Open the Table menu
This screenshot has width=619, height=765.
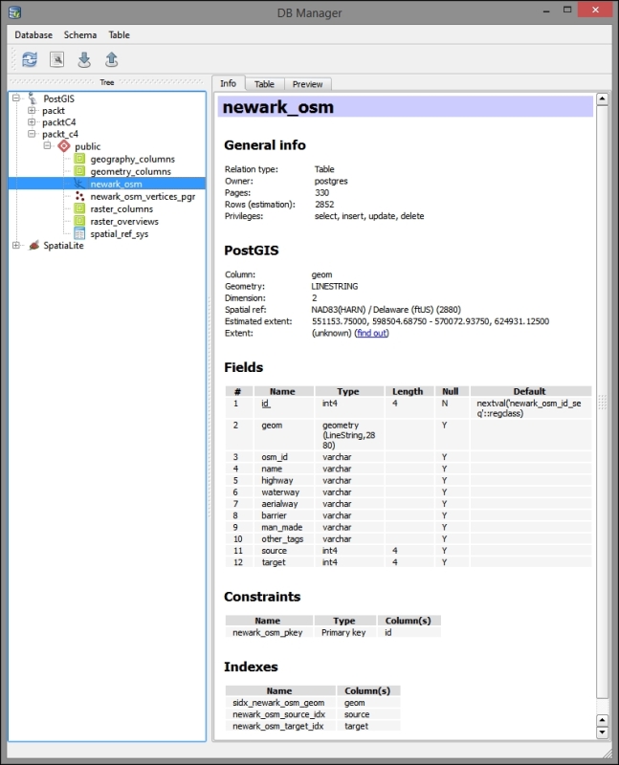120,34
